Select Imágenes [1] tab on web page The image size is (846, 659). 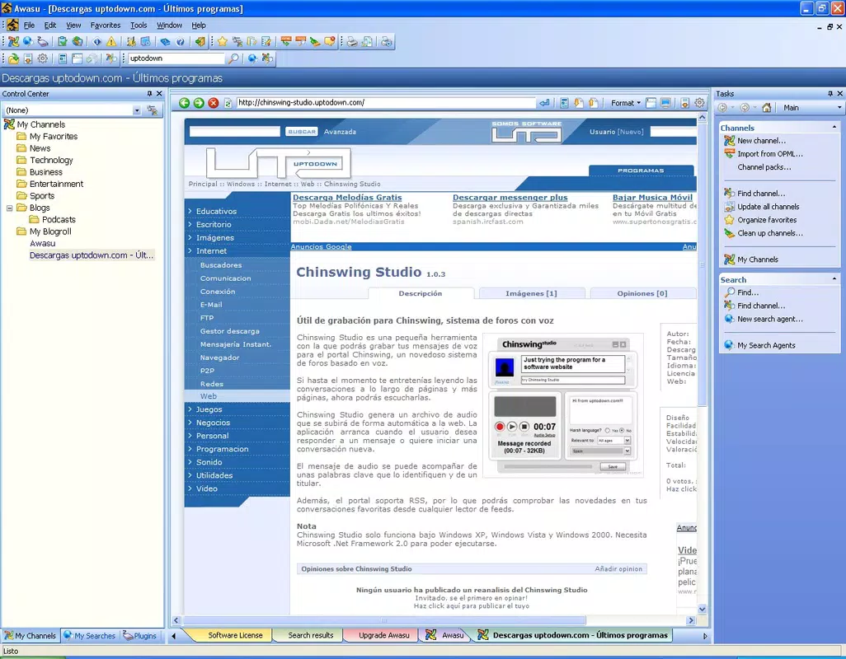[x=531, y=293]
